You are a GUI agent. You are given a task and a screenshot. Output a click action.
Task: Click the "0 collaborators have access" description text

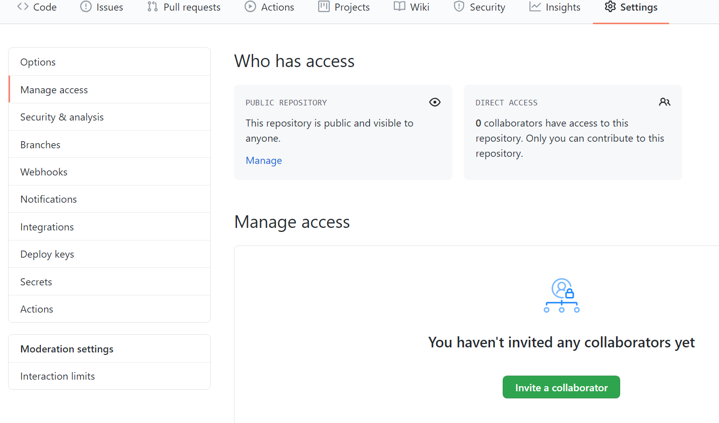(570, 138)
